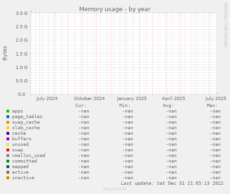Viewport: 230px width, 194px height.
Task: Click the Max value for committed
Action: click(215, 161)
